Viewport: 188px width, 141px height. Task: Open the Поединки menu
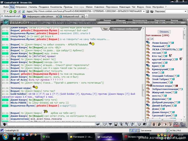pos(44,7)
